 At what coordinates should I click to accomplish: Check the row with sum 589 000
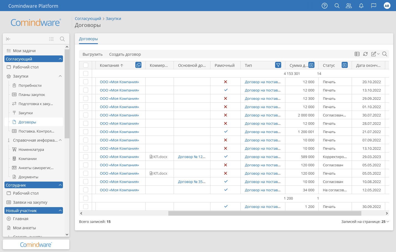pos(86,157)
